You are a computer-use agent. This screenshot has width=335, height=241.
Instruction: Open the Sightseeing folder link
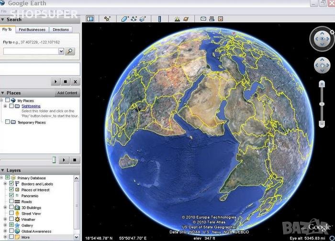(x=31, y=106)
